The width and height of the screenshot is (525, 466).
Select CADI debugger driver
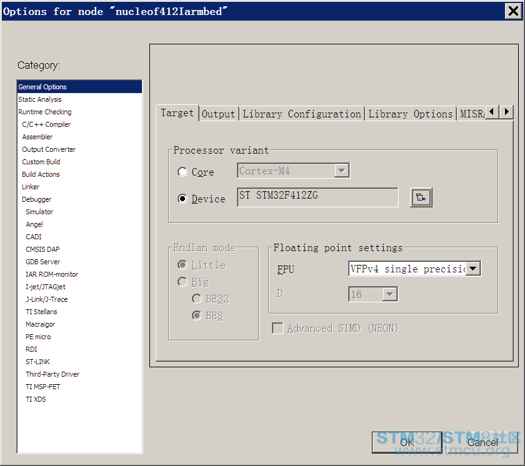(x=80, y=237)
